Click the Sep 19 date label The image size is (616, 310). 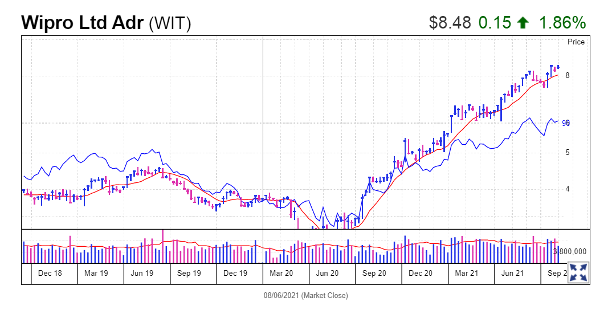[x=189, y=273]
